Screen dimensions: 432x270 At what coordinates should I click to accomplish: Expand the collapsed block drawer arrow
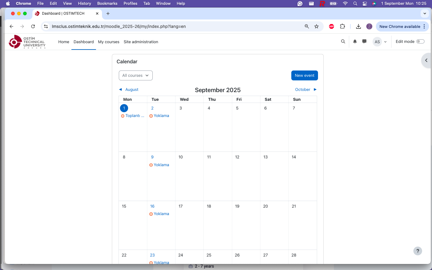(426, 60)
